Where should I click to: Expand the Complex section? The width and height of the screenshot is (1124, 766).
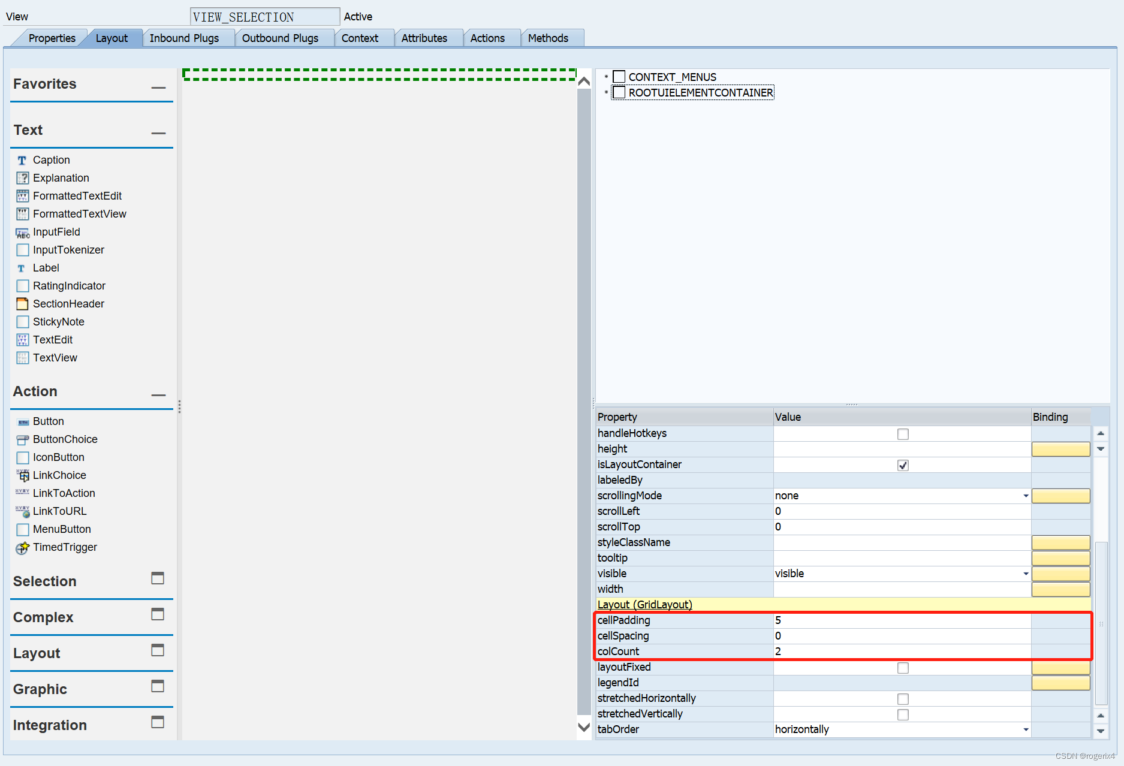[x=158, y=614]
